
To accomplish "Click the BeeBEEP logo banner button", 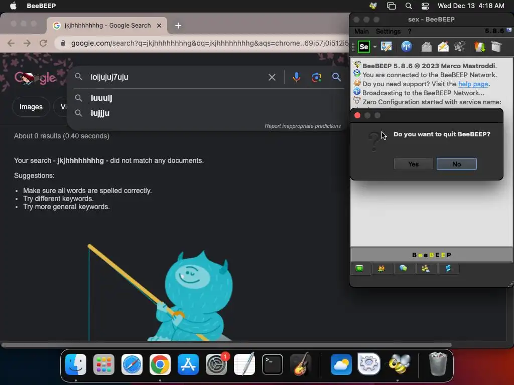I will click(431, 255).
